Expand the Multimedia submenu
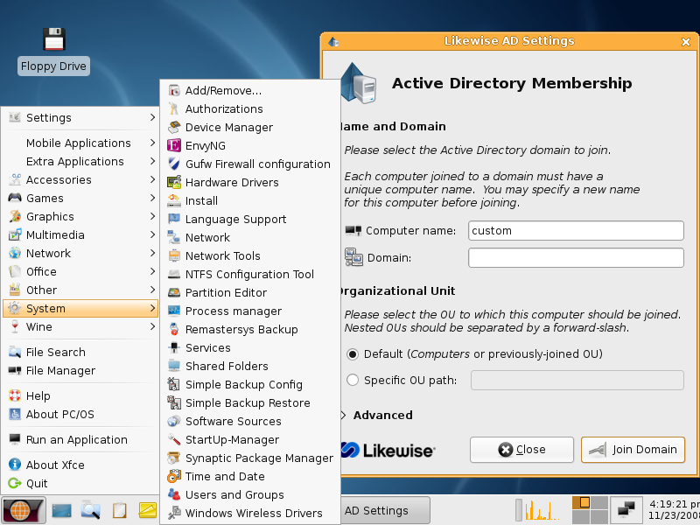Image resolution: width=700 pixels, height=525 pixels. point(80,234)
